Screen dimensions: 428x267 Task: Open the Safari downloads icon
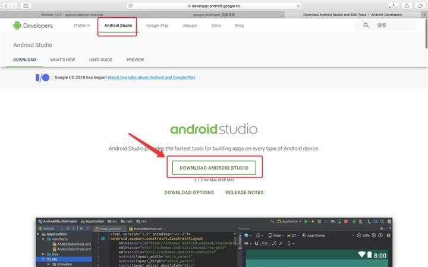[394, 6]
